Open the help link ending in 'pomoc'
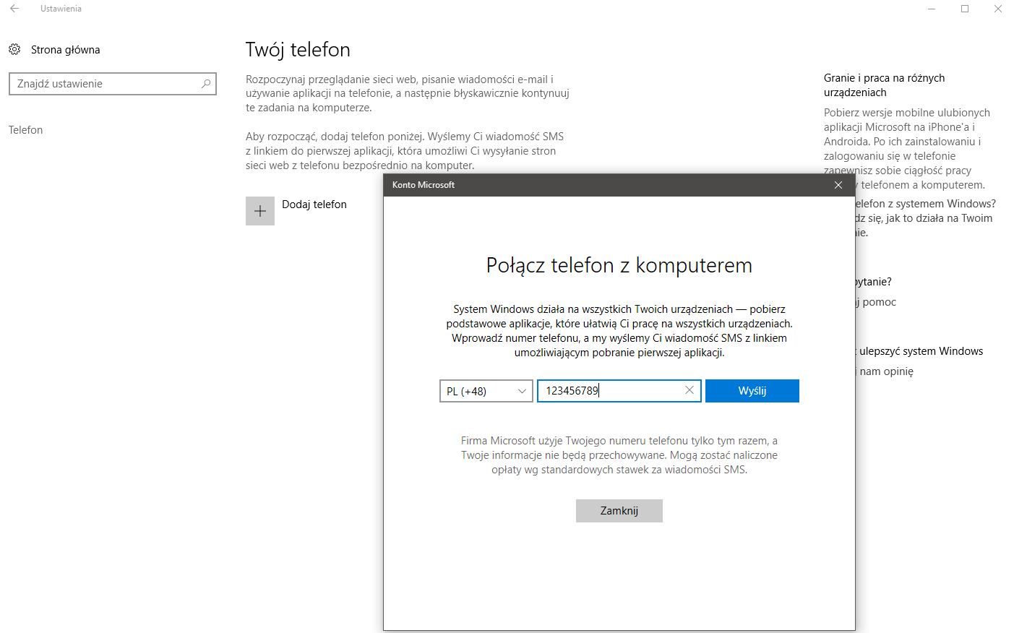 tap(876, 302)
